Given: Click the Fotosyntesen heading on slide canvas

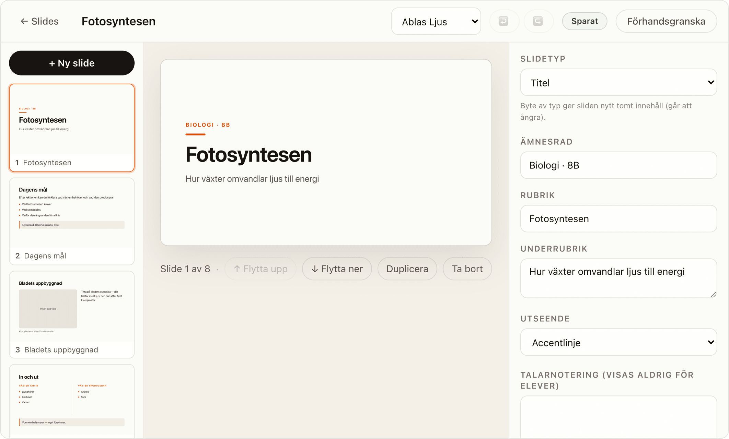Looking at the screenshot, I should click(248, 154).
